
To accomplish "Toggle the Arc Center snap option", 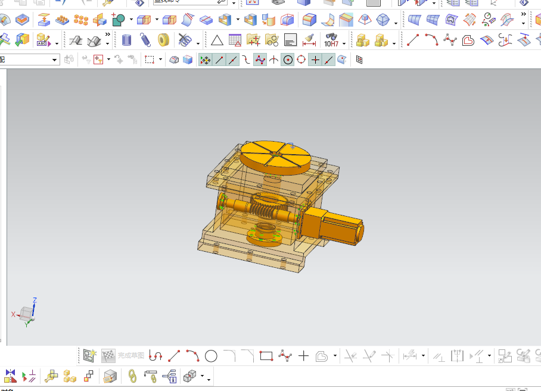I will click(288, 60).
